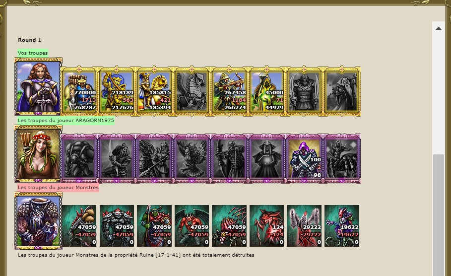Image resolution: width=451 pixels, height=276 pixels.
Task: Click the knight hero portrait under Vos troupes
Action: 38,86
